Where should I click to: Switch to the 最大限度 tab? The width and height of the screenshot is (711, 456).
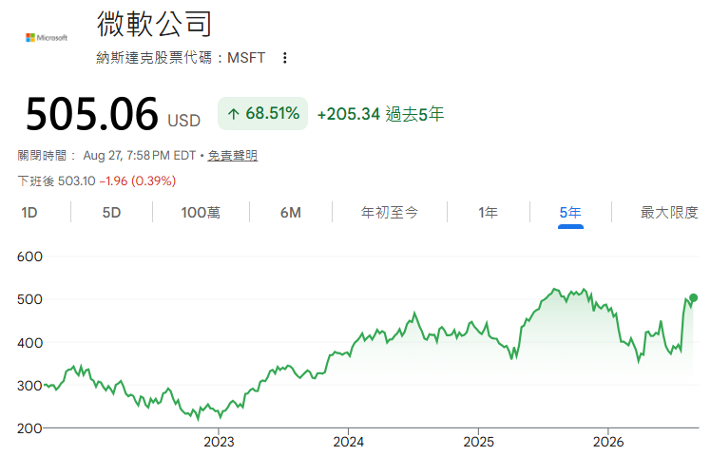point(669,212)
